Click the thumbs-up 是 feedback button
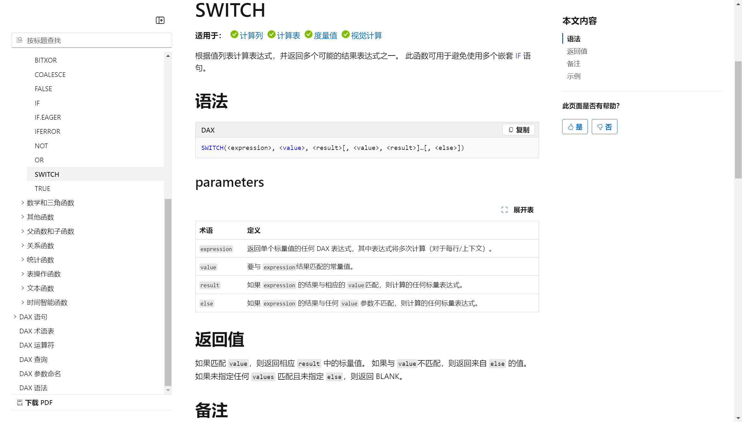 pyautogui.click(x=574, y=127)
